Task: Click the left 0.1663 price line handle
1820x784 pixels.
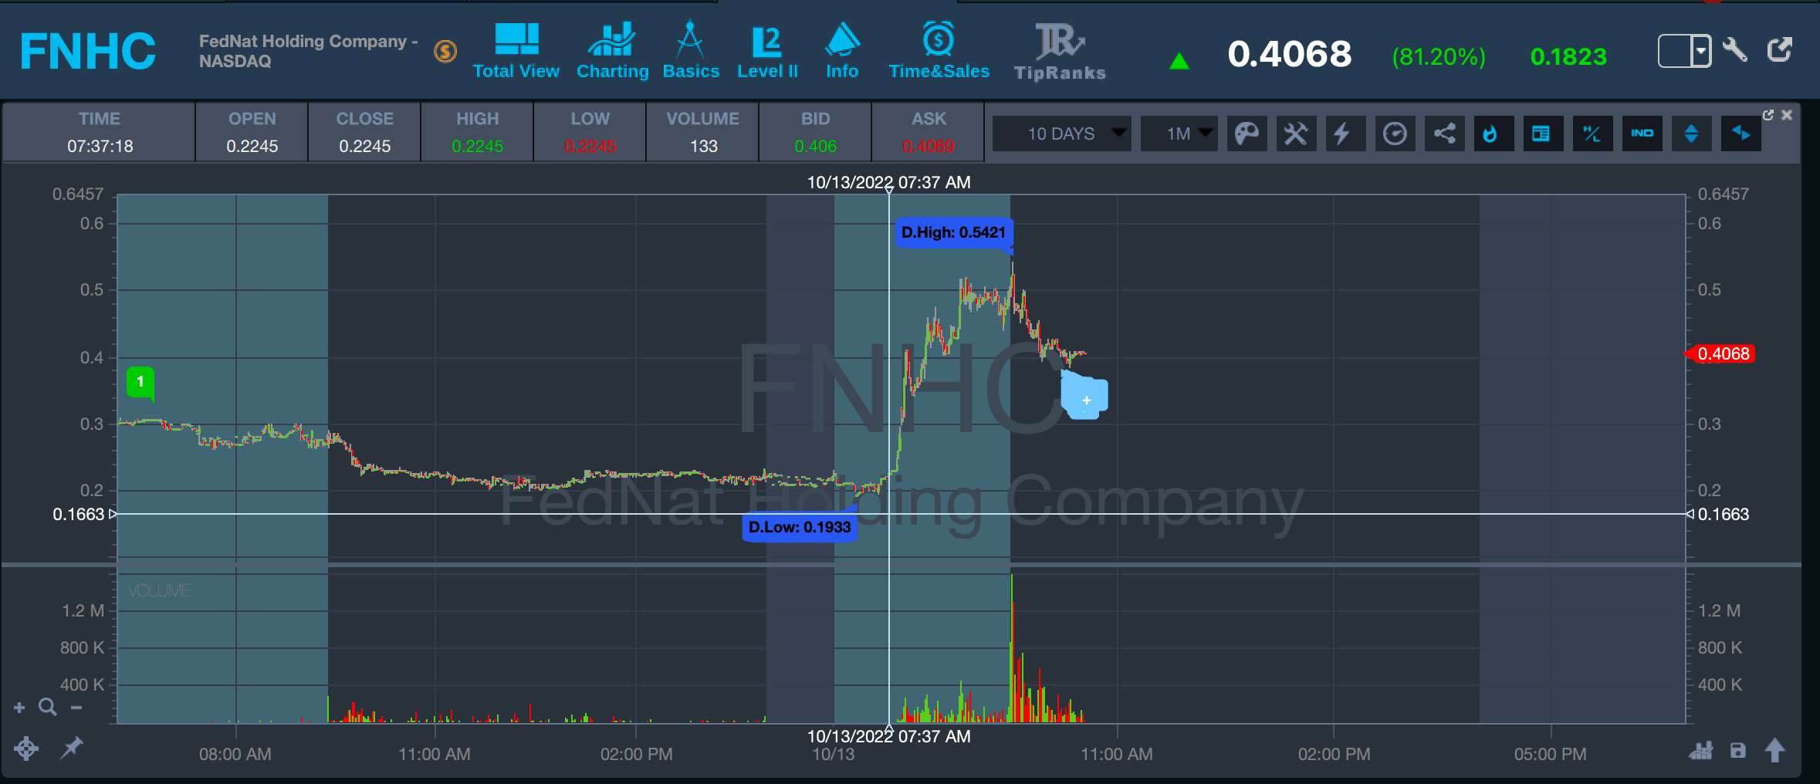Action: (x=113, y=514)
